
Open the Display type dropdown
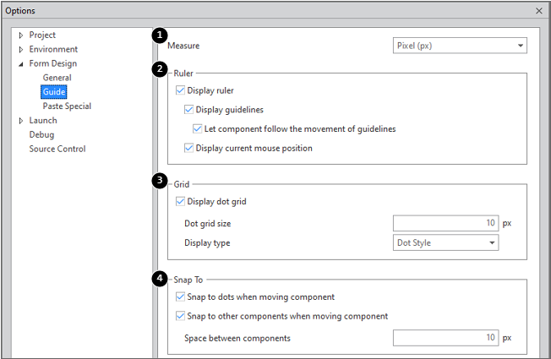point(445,243)
